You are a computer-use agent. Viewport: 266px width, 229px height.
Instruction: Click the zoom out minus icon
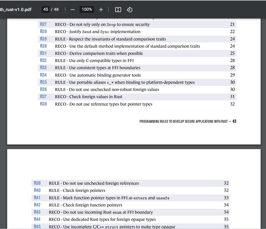point(73,10)
